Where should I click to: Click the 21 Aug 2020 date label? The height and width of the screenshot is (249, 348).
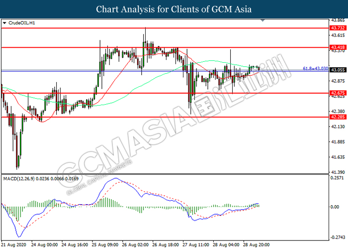13,245
